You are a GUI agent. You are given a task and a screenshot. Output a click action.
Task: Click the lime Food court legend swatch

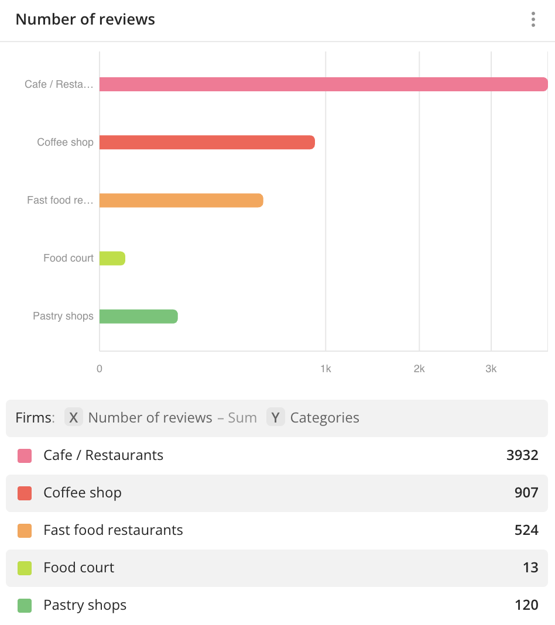coord(25,568)
